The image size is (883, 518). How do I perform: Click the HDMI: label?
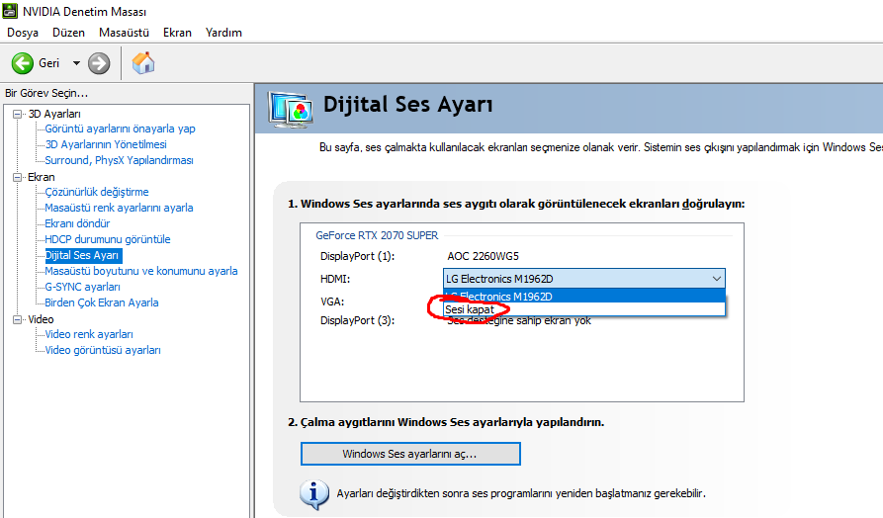(335, 280)
